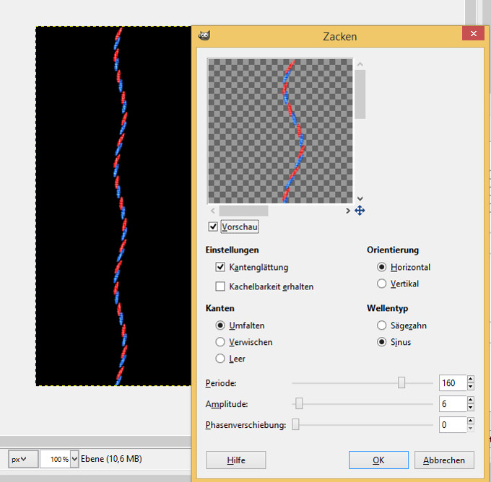Disable Kantenglättung checkbox

220,267
